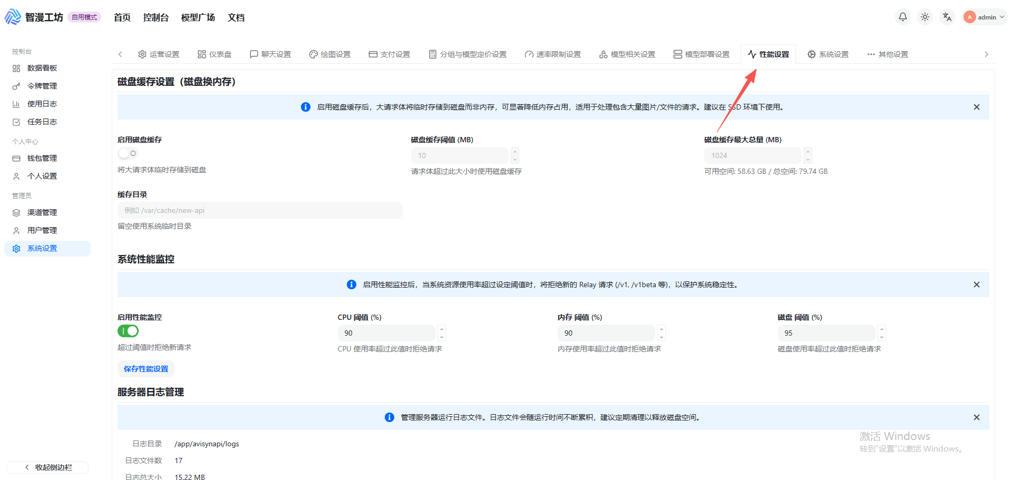Screen dimensions: 1012x480
Task: Switch to the 分组与模型定价设置 tab
Action: (468, 54)
